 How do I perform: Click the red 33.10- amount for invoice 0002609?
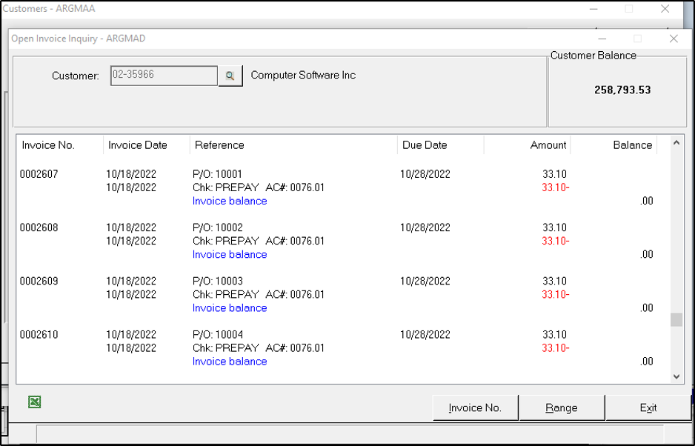(x=556, y=294)
